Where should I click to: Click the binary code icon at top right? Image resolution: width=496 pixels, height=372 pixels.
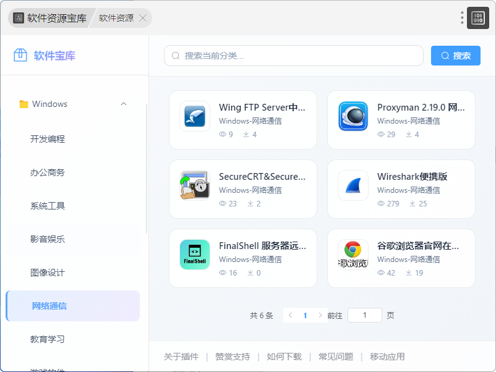[x=477, y=18]
